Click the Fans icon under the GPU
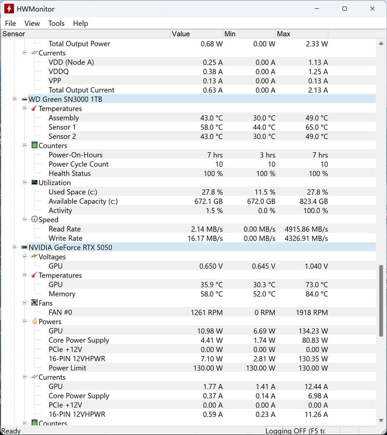387x435 pixels. pos(34,303)
